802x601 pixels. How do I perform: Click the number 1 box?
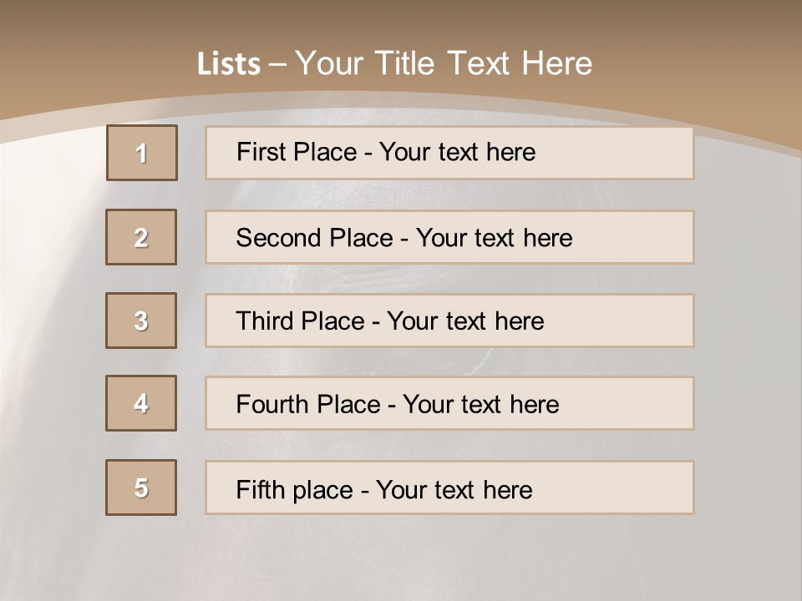(x=142, y=153)
